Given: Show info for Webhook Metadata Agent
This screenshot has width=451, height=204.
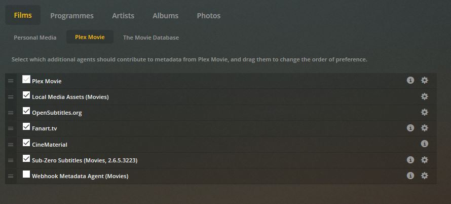Looking at the screenshot, I should pyautogui.click(x=410, y=176).
